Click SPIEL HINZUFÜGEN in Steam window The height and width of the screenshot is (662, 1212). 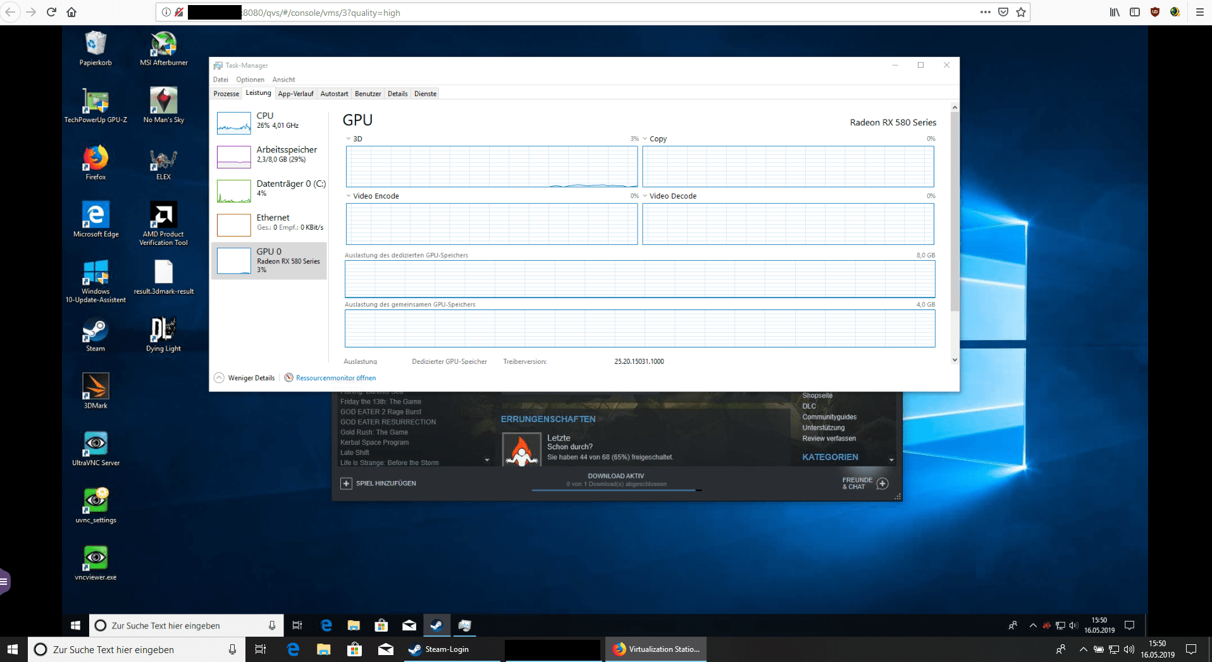(x=378, y=484)
